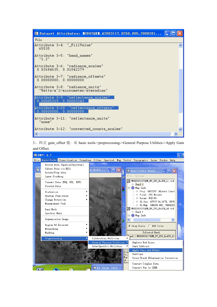
Task: Click the file icon of RefSB_b1.tif
Action: (x=129, y=181)
